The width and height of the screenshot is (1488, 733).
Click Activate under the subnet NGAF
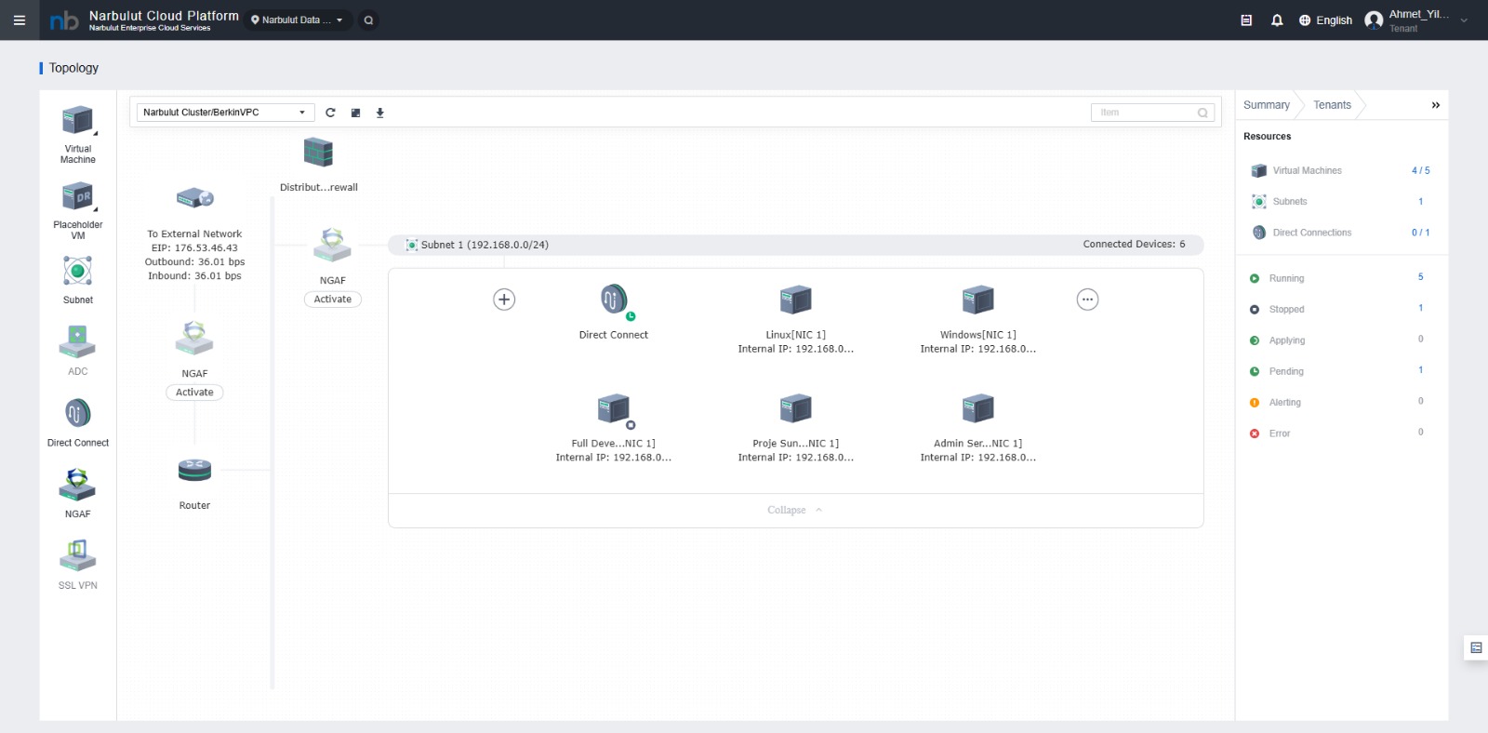click(x=333, y=300)
